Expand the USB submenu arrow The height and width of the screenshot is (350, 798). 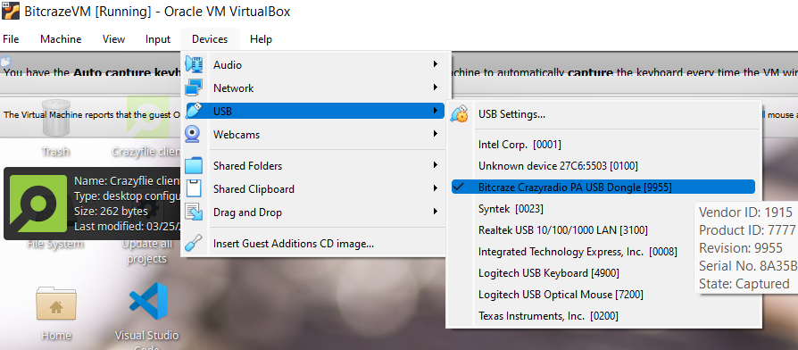pos(435,111)
